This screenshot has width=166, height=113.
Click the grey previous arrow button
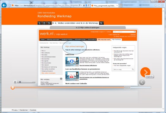pos(142,82)
